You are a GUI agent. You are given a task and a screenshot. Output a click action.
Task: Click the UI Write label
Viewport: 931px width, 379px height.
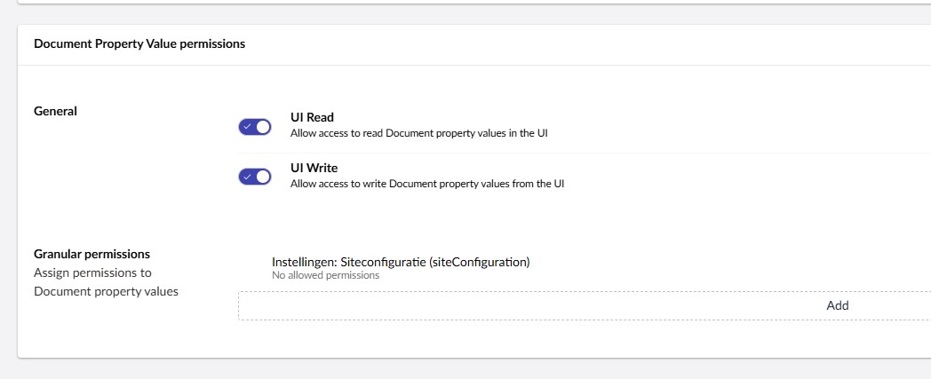pyautogui.click(x=314, y=168)
